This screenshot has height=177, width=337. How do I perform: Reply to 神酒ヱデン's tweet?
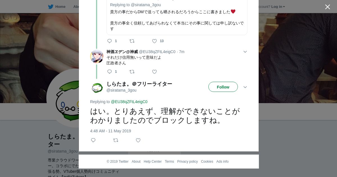pyautogui.click(x=110, y=72)
